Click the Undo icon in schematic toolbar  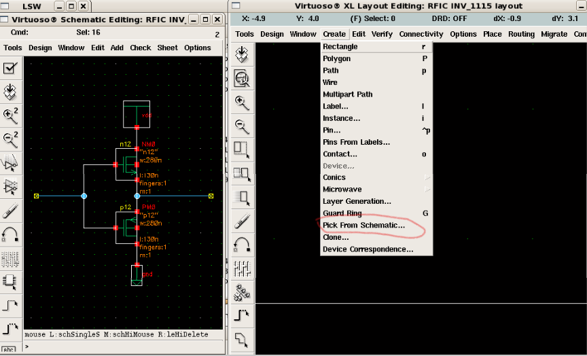(x=10, y=234)
